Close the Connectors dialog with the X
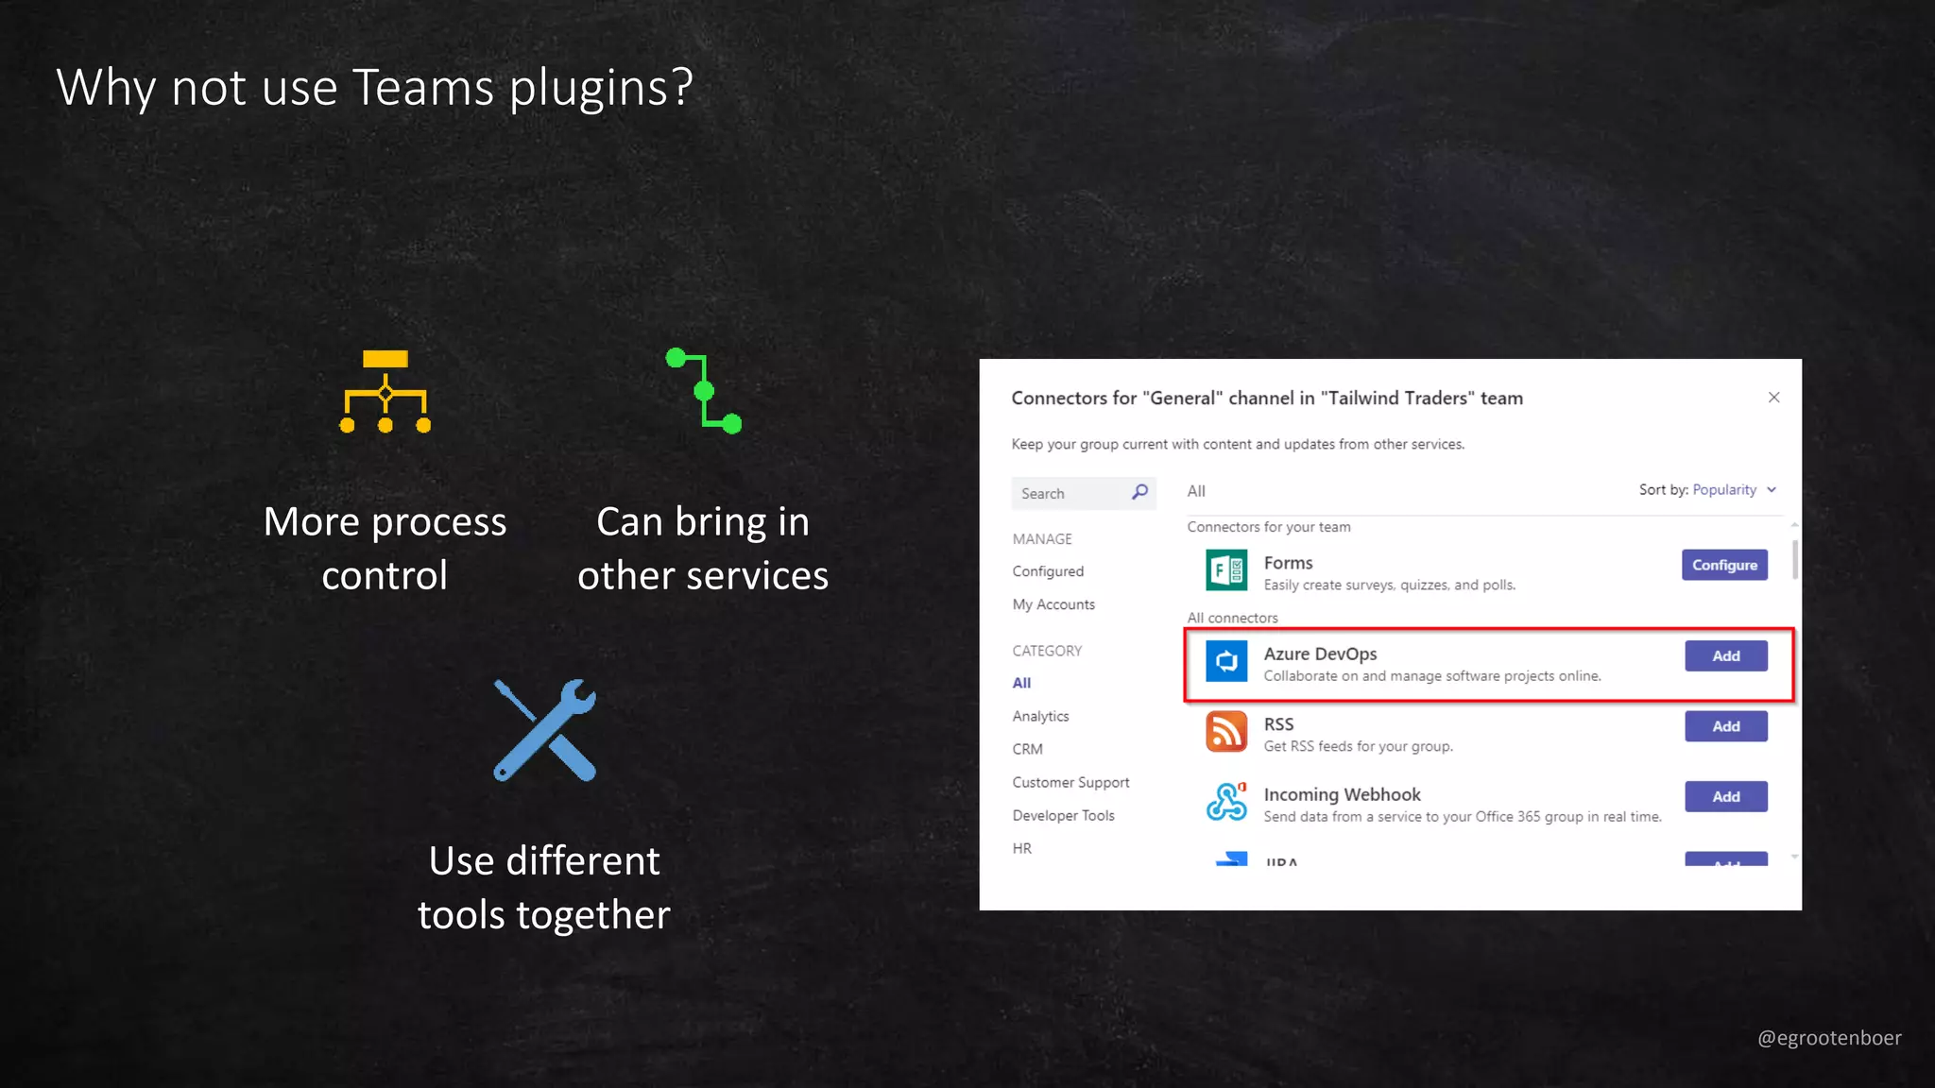Image resolution: width=1935 pixels, height=1088 pixels. (1773, 398)
